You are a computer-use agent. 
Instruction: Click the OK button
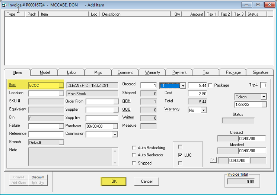pos(114,181)
